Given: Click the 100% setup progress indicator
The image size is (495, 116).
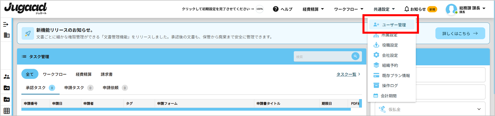Looking at the screenshot, I should 259,9.
